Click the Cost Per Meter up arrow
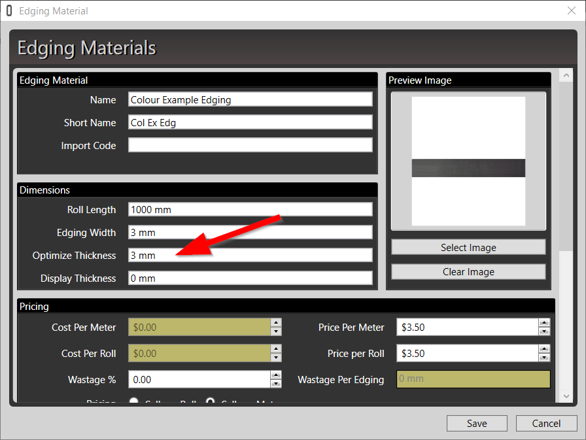 pos(276,323)
